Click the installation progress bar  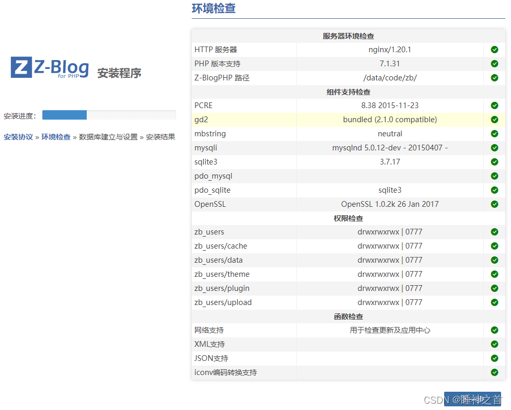(109, 115)
